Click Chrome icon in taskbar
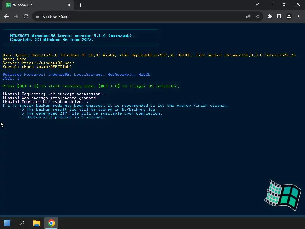The image size is (305, 229). (x=51, y=223)
